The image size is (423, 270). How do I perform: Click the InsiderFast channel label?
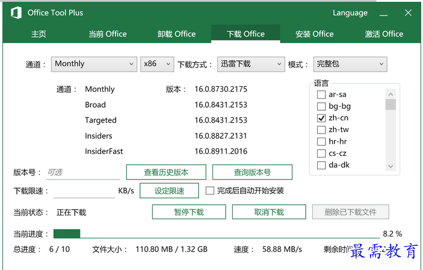[x=104, y=151]
